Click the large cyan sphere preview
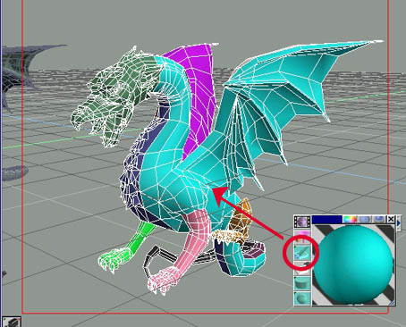The image size is (406, 327). [x=353, y=264]
